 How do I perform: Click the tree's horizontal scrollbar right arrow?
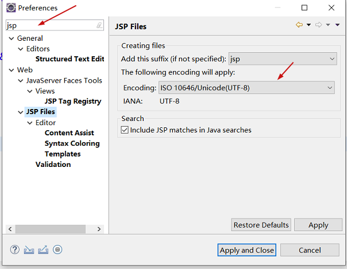click(x=99, y=229)
